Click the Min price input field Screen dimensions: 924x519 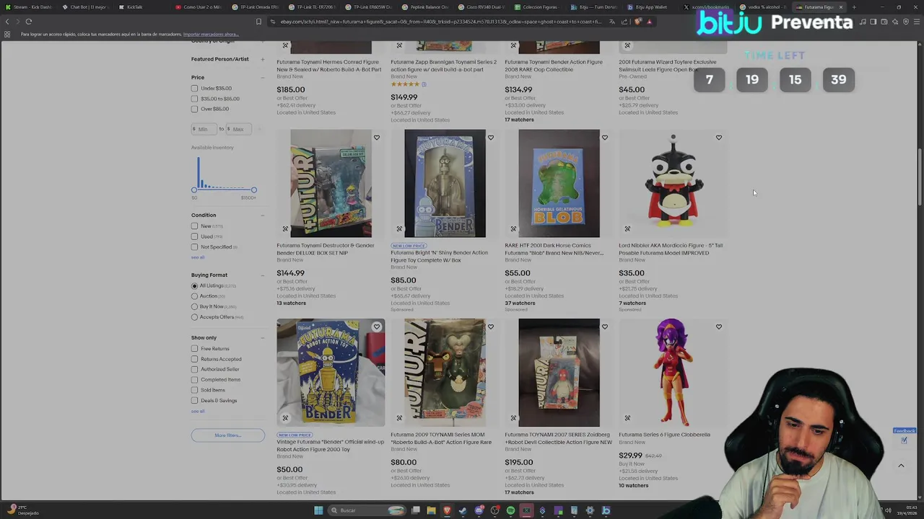204,129
